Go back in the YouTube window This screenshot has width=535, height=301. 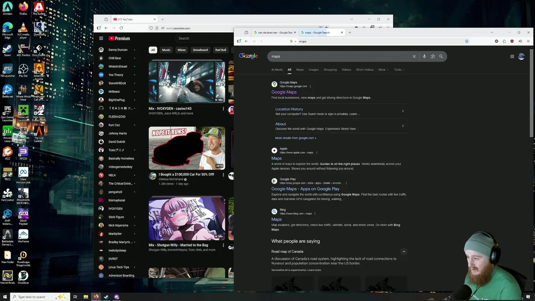[106, 28]
